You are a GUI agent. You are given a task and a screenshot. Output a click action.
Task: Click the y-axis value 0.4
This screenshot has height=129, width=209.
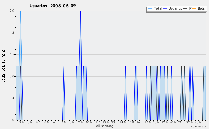point(12,98)
